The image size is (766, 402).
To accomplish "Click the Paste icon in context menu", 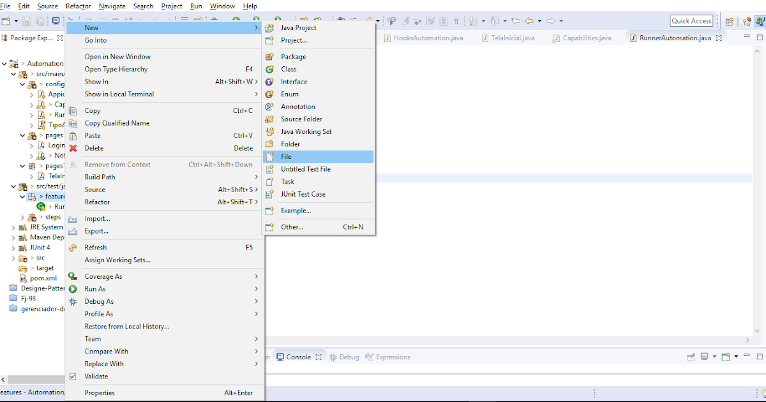I will pyautogui.click(x=73, y=135).
